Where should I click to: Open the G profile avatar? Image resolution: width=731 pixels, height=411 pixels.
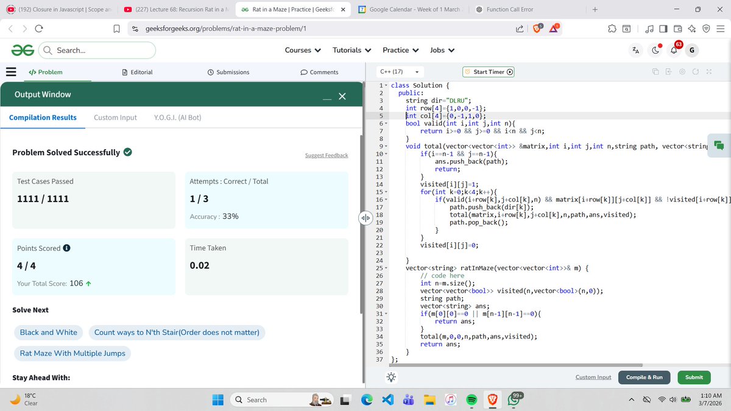click(693, 50)
